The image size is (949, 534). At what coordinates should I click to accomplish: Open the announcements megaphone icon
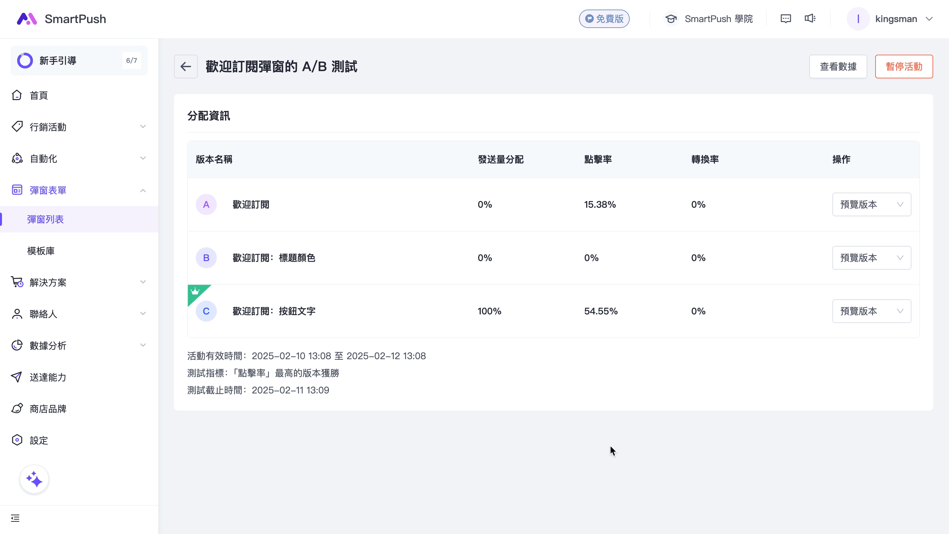[x=810, y=19]
